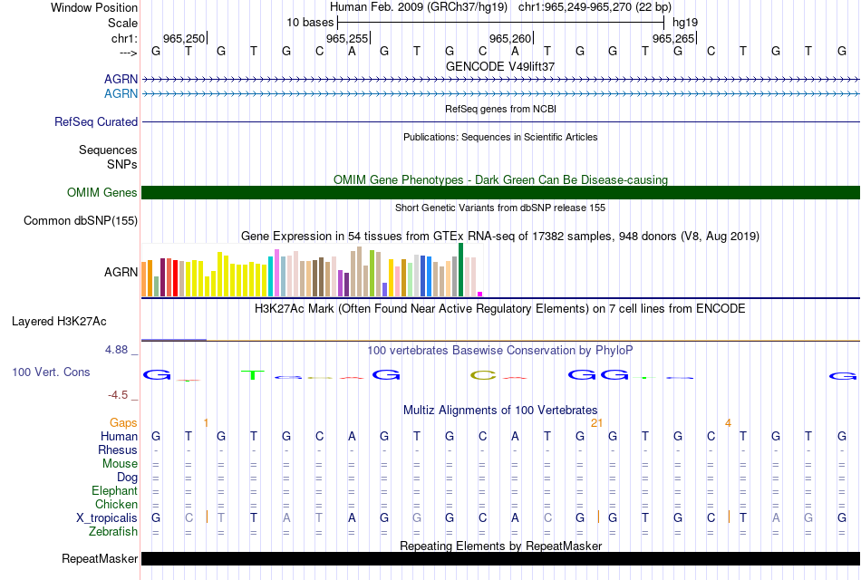The width and height of the screenshot is (861, 580).
Task: Click the GENCODE V49lift37 track title
Action: 500,66
